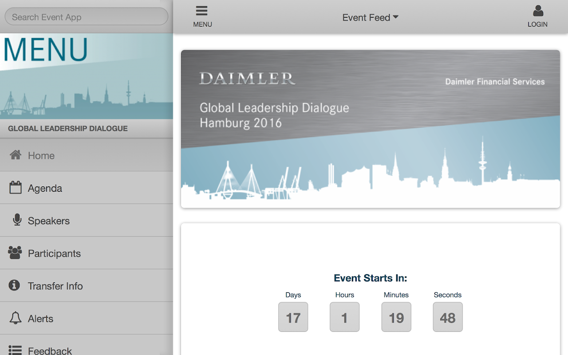Select the Home house icon
The image size is (568, 355).
pos(16,155)
